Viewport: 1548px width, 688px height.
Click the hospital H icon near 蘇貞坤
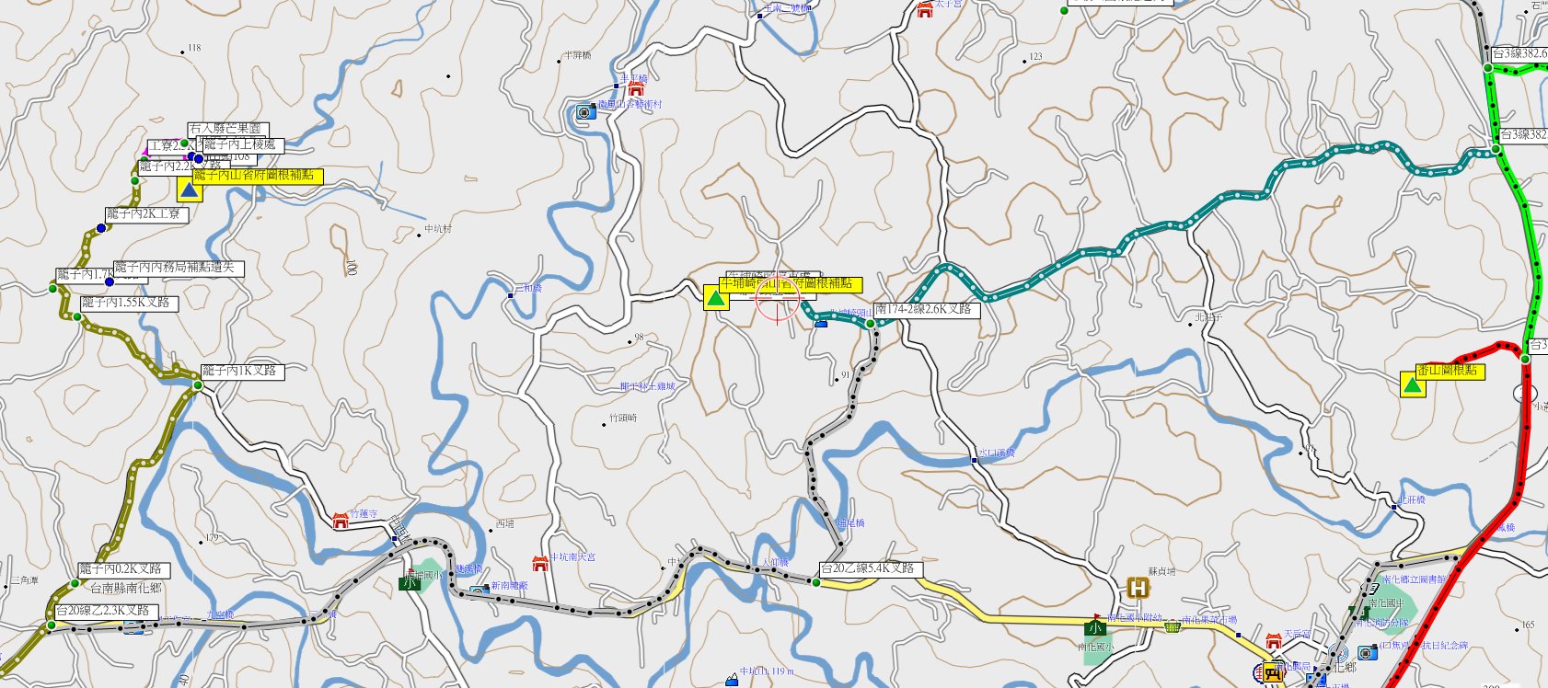(1138, 588)
